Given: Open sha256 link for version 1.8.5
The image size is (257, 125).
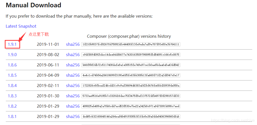Looking at the screenshot, I should coord(73,75).
